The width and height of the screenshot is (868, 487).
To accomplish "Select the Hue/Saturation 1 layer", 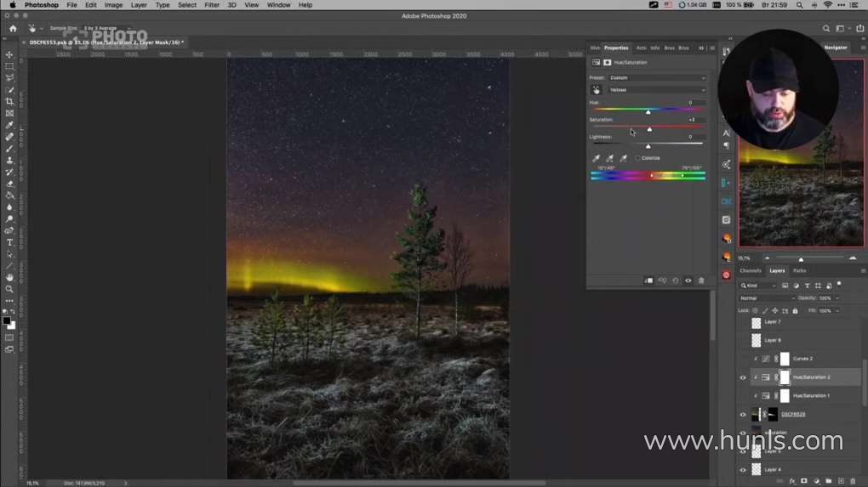I will (x=811, y=396).
